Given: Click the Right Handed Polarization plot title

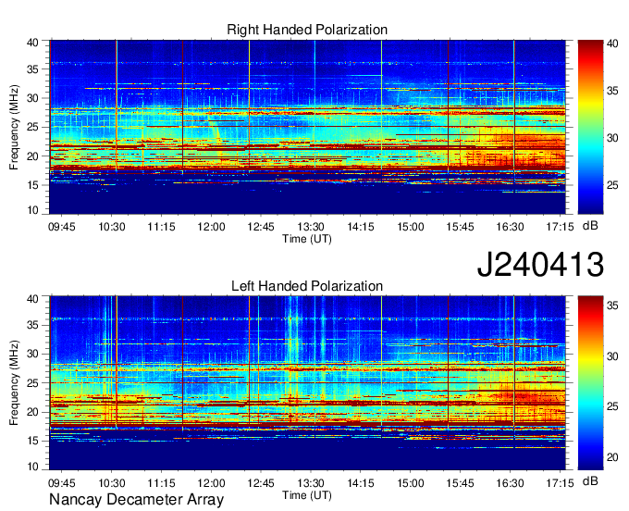Looking at the screenshot, I should (x=307, y=30).
